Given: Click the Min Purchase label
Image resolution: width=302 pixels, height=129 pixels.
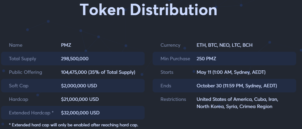Looking at the screenshot, I should click(x=175, y=59).
